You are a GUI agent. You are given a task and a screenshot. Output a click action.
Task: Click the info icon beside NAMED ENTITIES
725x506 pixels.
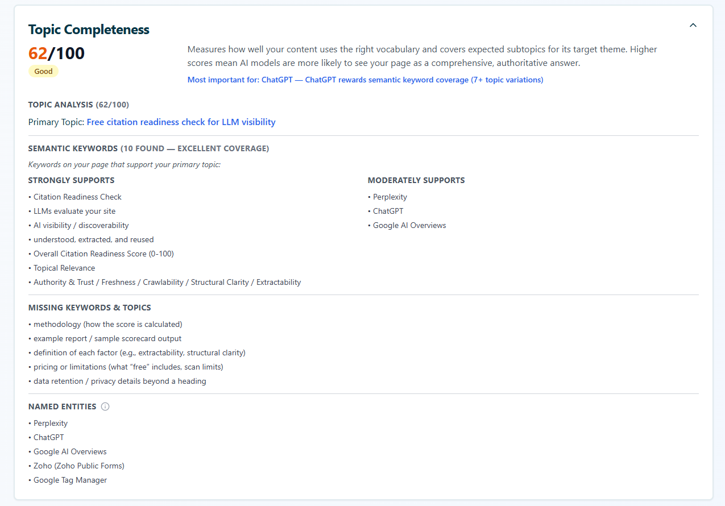[x=105, y=407]
